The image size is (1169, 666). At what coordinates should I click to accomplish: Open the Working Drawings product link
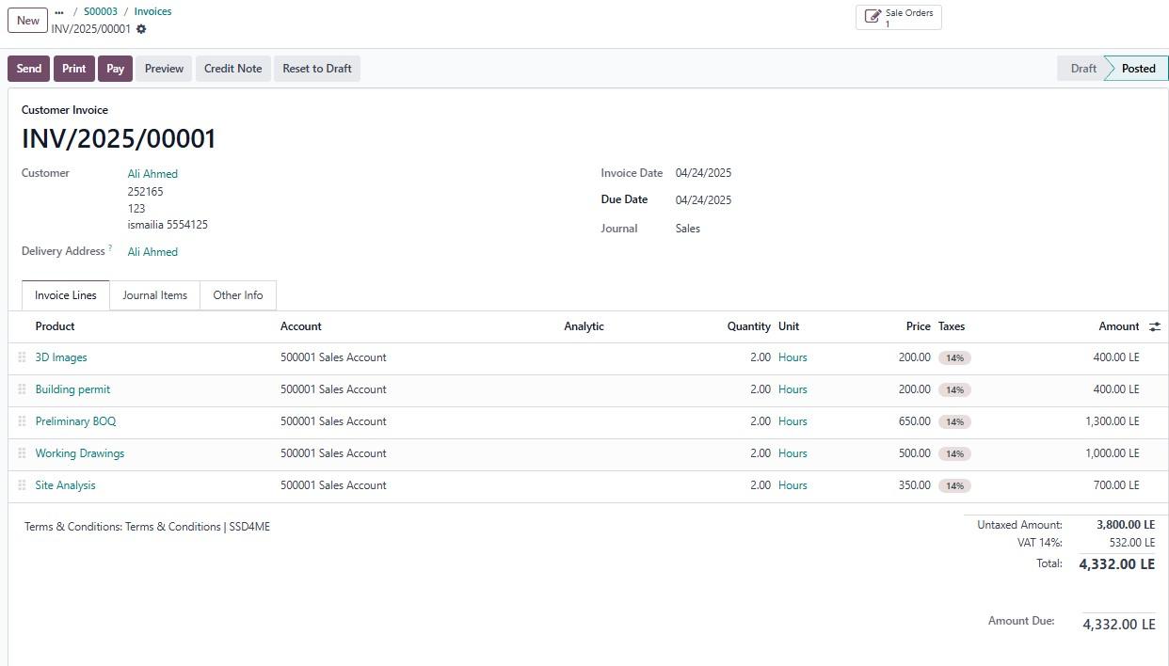click(80, 453)
